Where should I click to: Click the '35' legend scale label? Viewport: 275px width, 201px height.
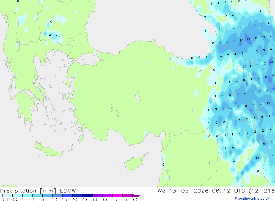click(x=104, y=199)
